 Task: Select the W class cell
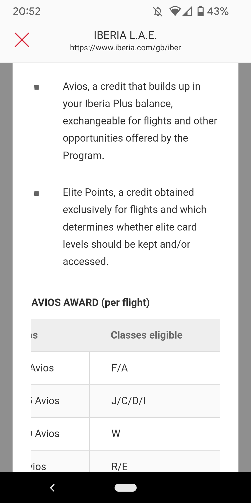tap(116, 434)
